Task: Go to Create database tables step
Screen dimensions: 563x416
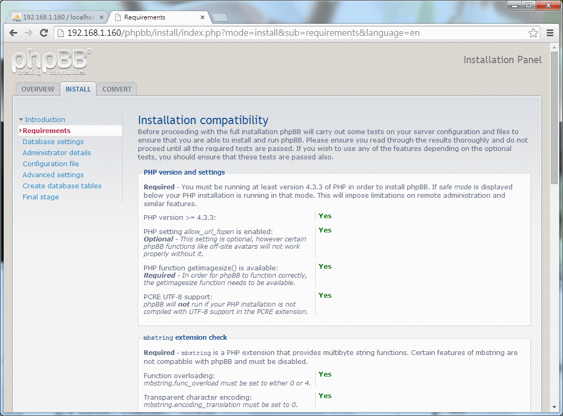Action: coord(62,186)
